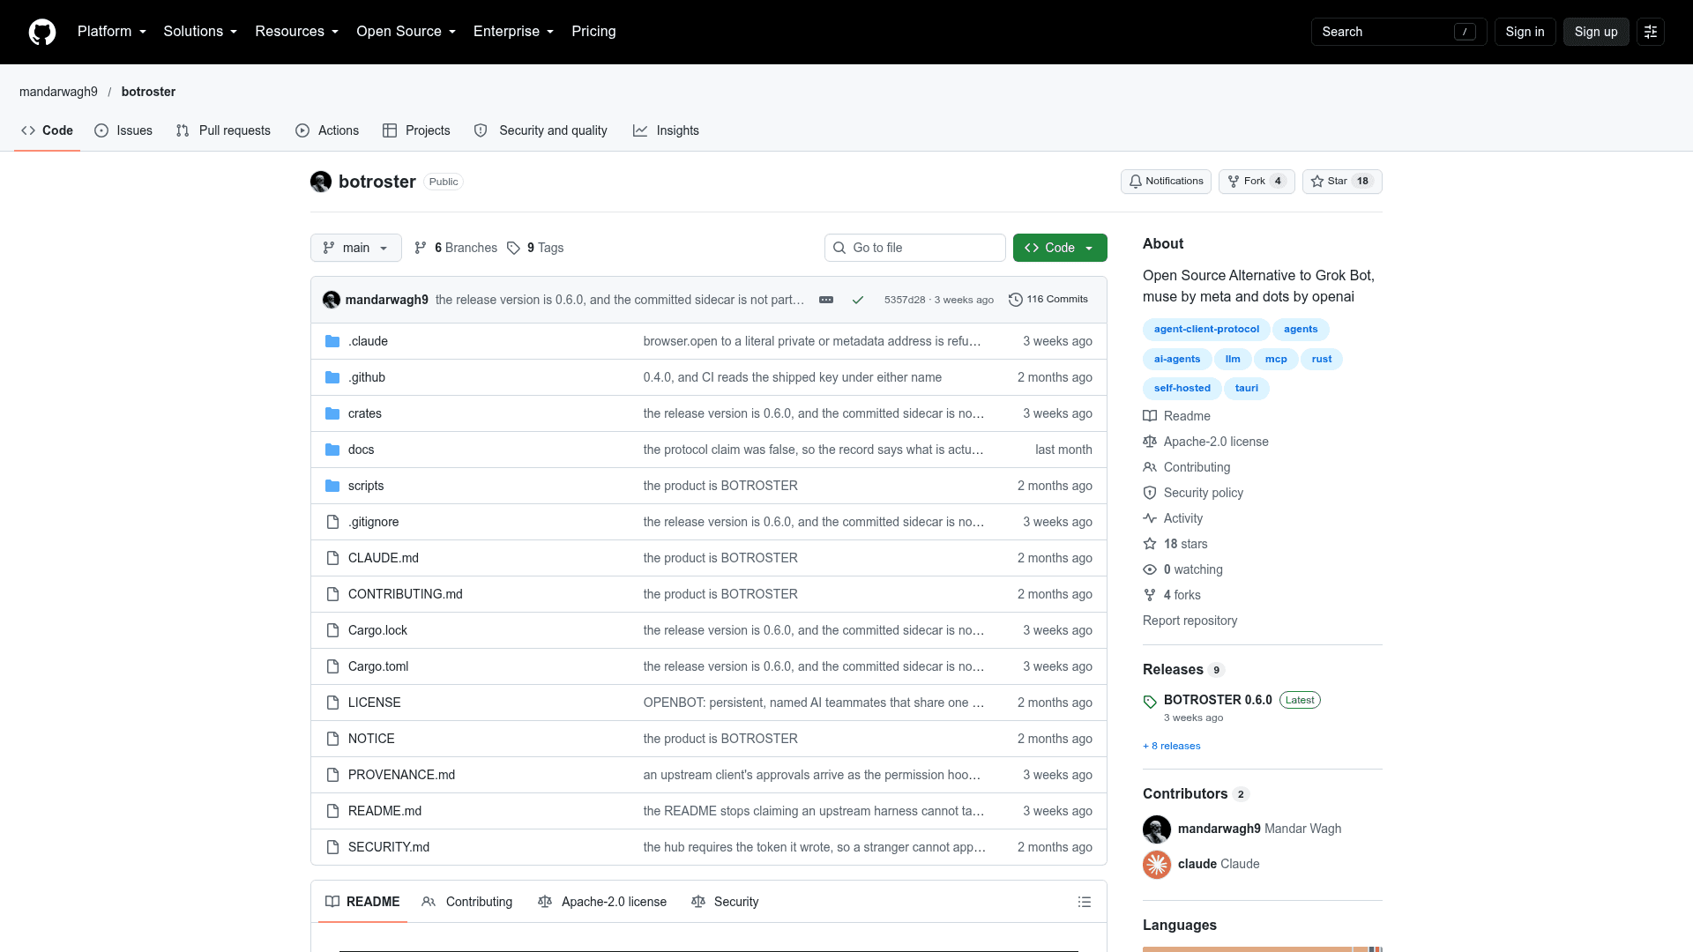
Task: Click the Sign up button
Action: click(1596, 32)
